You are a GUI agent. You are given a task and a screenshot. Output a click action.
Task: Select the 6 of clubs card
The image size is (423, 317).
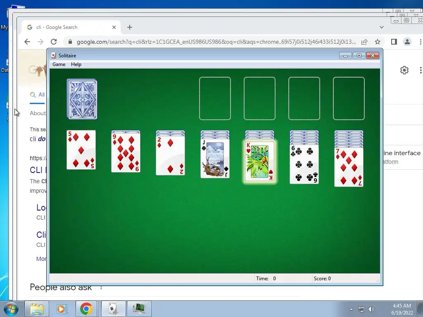[304, 164]
